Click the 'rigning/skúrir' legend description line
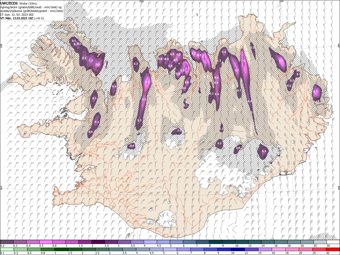Screen dimensions: 340x255 [31, 7]
